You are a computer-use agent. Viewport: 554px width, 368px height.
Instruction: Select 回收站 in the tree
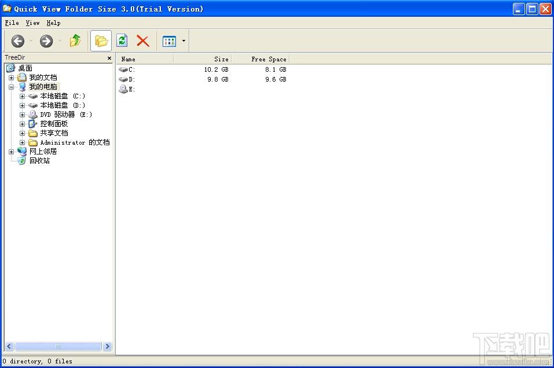(x=39, y=161)
